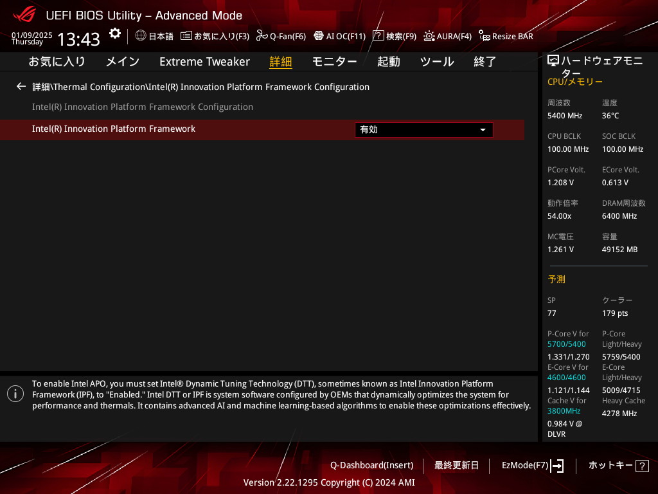This screenshot has height=494, width=658.
Task: Click the dropdown arrow on 有効 field
Action: (x=483, y=130)
